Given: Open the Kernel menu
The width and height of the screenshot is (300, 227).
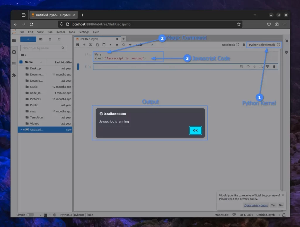Looking at the screenshot, I should click(x=61, y=32).
